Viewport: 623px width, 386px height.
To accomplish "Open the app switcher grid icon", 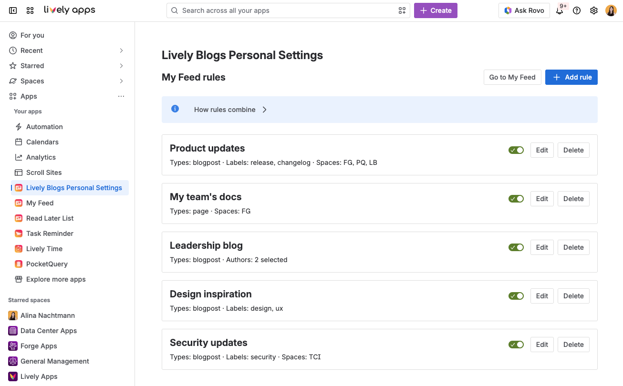I will (x=30, y=10).
